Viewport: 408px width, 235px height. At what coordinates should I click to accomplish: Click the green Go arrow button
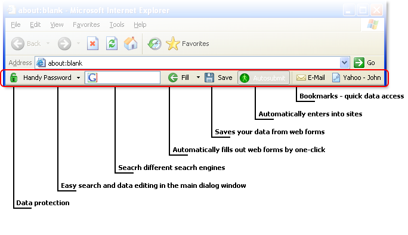pos(359,63)
